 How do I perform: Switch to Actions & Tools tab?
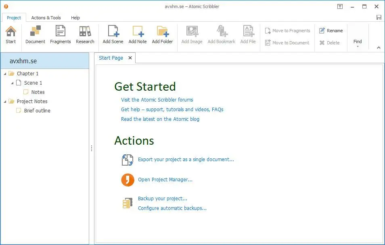coord(46,18)
